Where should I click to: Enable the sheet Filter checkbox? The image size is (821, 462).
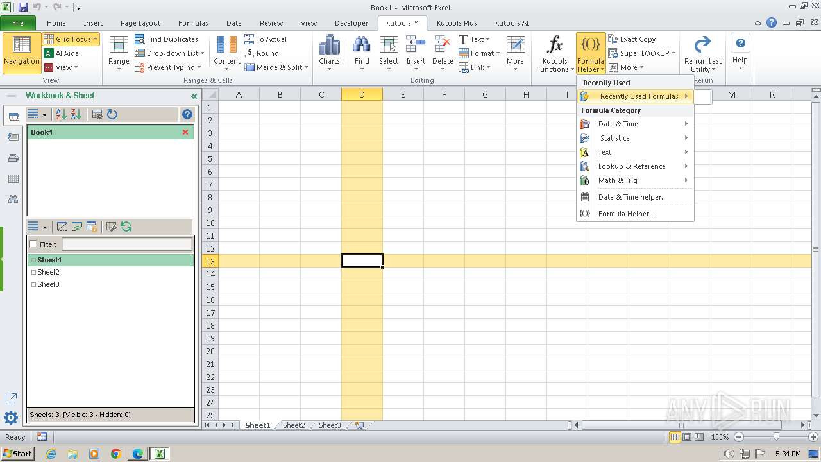33,244
